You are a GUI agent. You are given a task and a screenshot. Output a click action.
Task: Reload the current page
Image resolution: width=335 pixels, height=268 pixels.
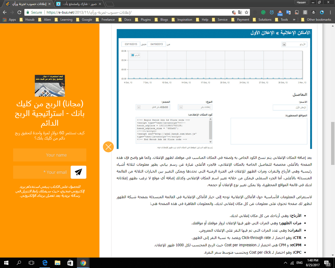tap(19, 12)
